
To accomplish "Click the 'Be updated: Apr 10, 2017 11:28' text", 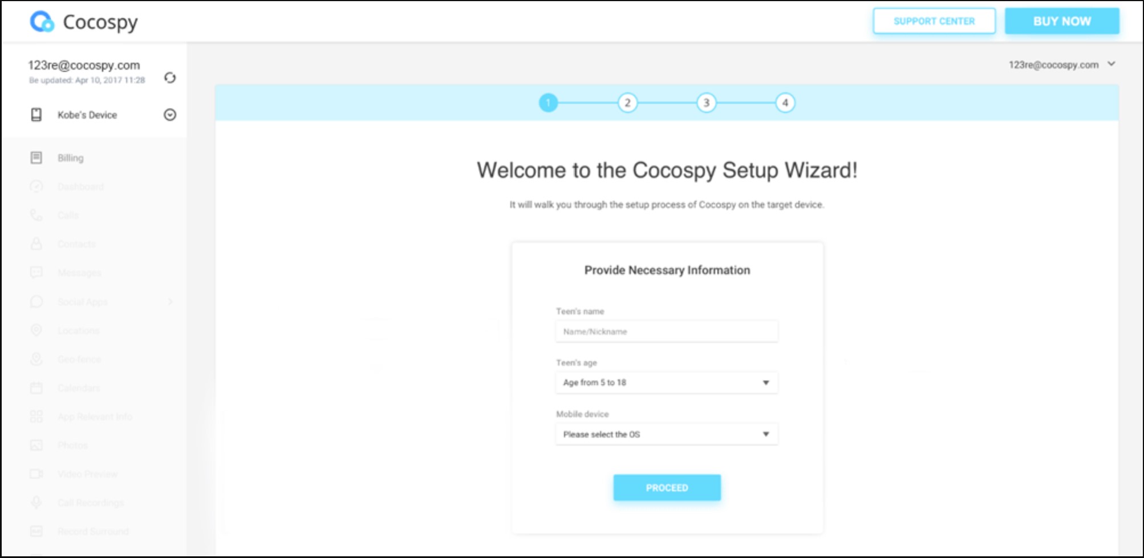I will point(87,80).
